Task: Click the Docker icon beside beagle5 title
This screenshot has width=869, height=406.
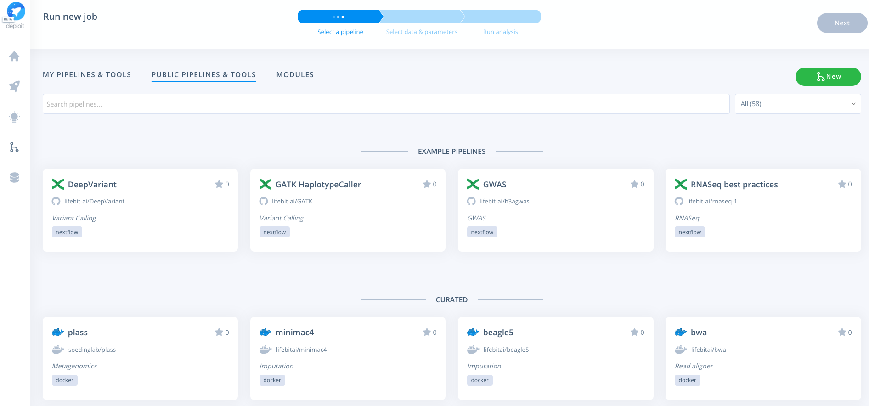Action: point(473,332)
